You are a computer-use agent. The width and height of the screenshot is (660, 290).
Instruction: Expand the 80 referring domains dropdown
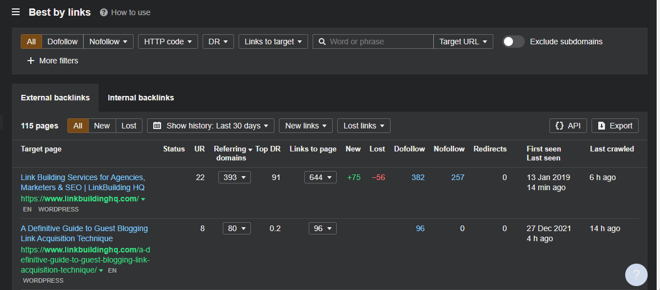click(237, 228)
